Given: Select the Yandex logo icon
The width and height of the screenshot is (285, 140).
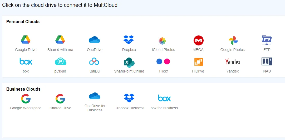Looking at the screenshot, I should (x=233, y=62).
